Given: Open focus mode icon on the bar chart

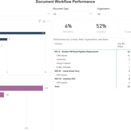Looking at the screenshot, I should pyautogui.click(x=44, y=21).
